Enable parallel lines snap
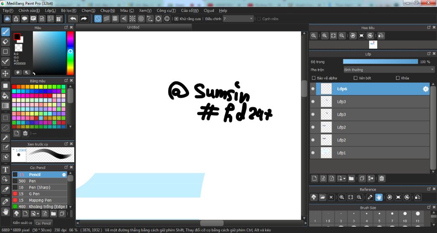 (x=106, y=19)
